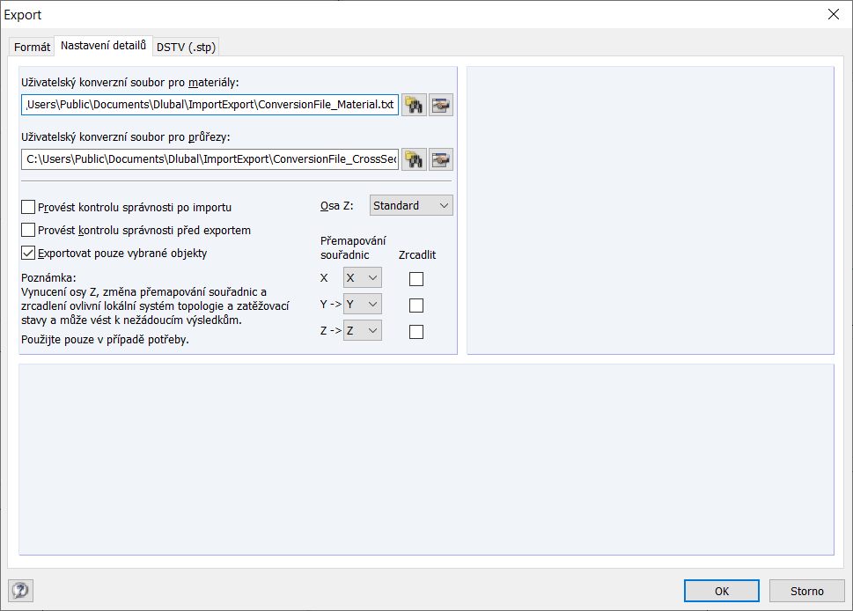Click into the materials conversion file path field
This screenshot has height=611, width=853.
point(210,105)
